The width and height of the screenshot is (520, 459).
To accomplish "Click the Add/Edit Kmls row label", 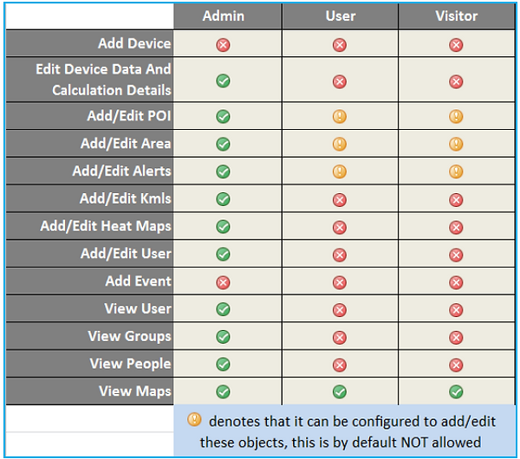I will (x=126, y=198).
